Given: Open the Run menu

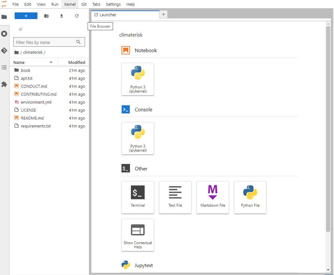Looking at the screenshot, I should (55, 4).
